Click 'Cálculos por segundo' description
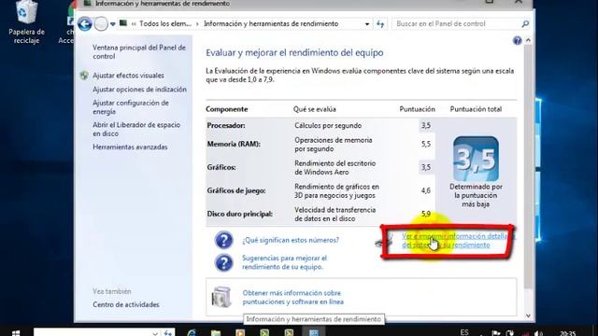Screen dimensions: 598x336 click(328, 125)
